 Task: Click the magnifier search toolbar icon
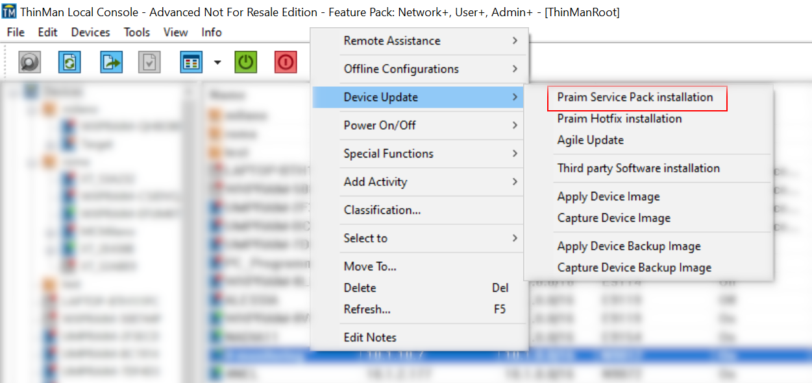pyautogui.click(x=29, y=62)
